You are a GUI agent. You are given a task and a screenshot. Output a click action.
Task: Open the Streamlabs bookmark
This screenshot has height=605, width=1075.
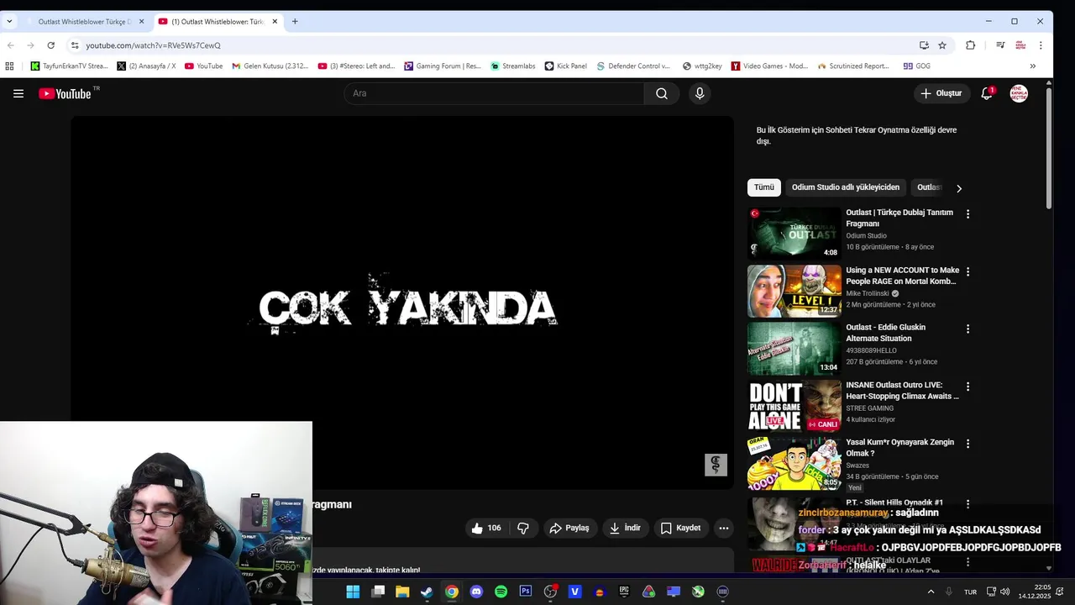(x=512, y=66)
